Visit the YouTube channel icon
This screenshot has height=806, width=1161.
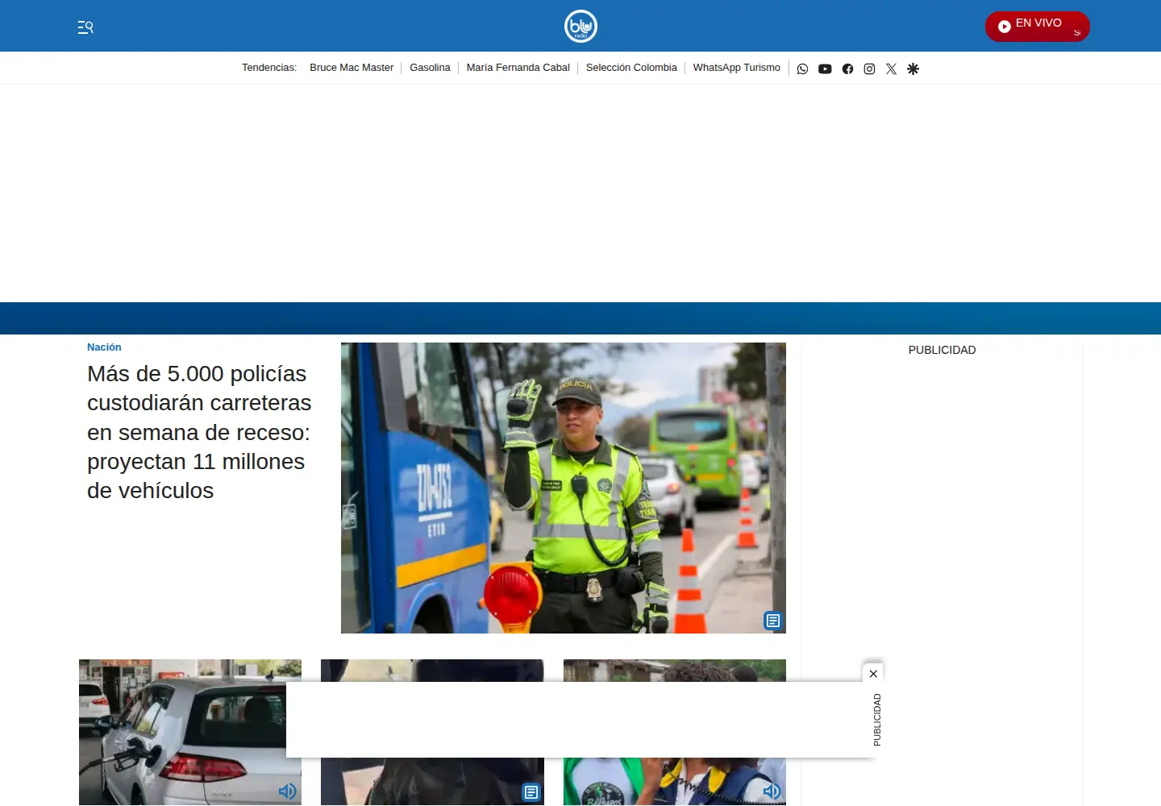[825, 69]
